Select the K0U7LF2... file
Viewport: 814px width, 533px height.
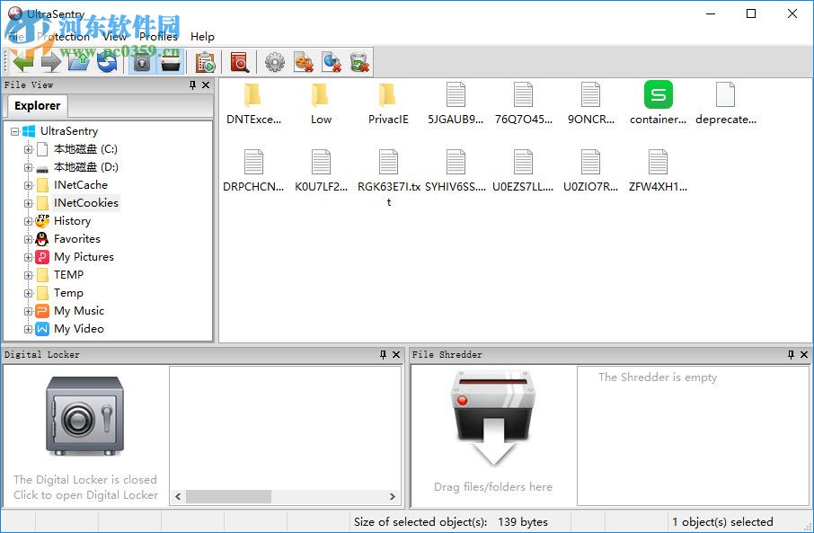click(321, 172)
